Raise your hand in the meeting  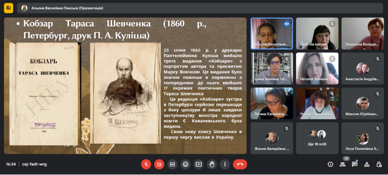(212, 164)
